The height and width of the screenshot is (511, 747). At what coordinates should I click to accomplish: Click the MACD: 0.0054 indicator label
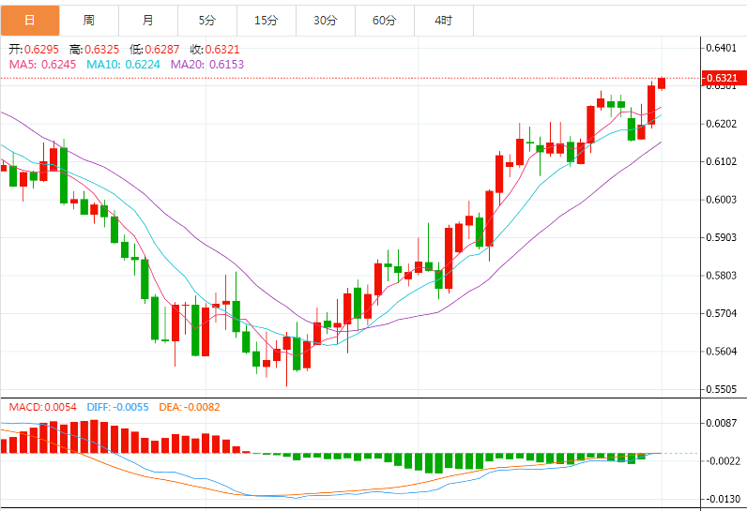coord(42,407)
